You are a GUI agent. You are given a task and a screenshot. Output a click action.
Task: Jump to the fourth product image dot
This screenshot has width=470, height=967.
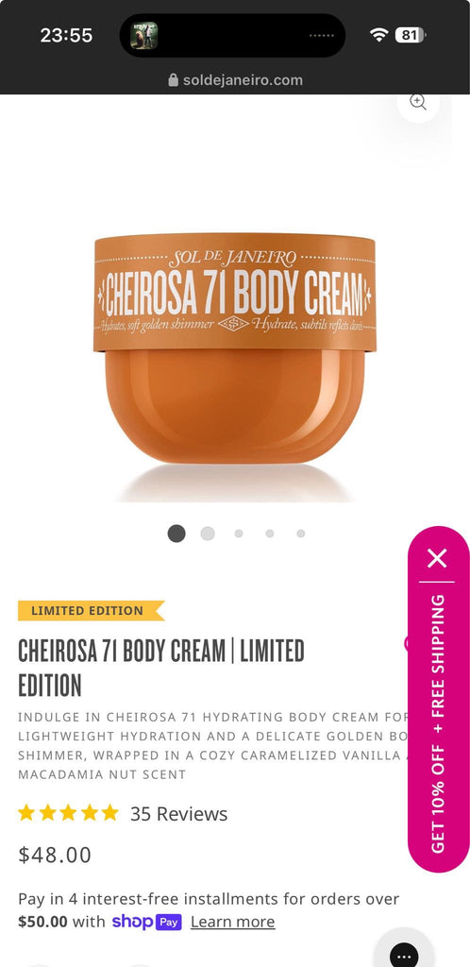point(270,534)
